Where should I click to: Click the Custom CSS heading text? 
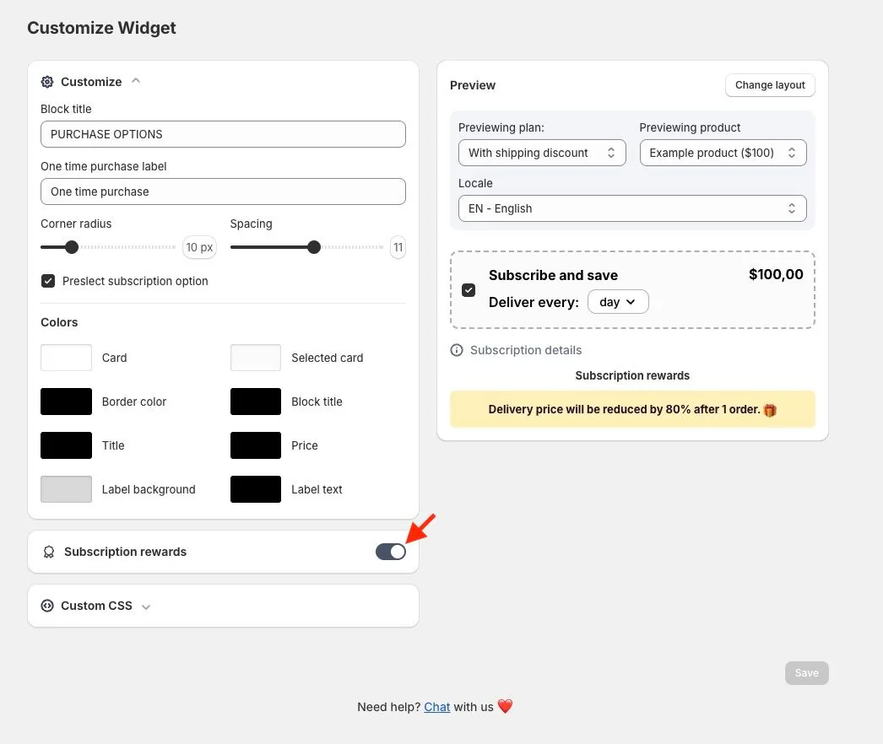coord(96,606)
